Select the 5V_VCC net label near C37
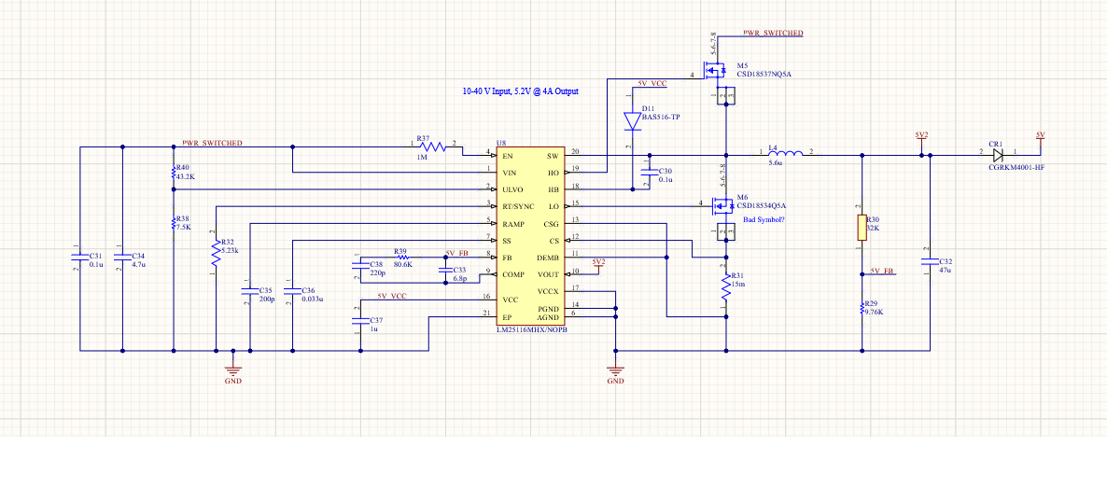This screenshot has height=488, width=1107. 392,296
